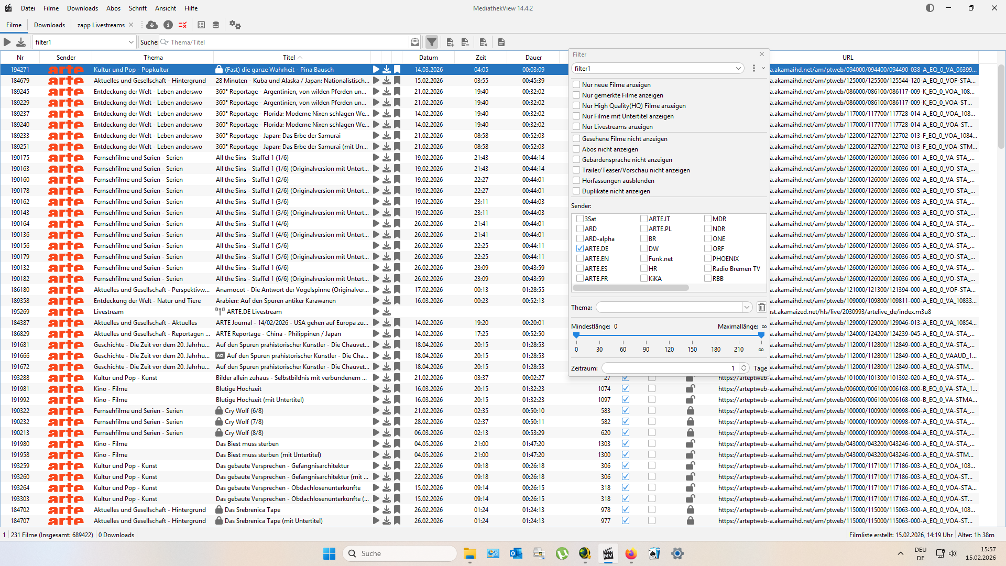Viewport: 1006px width, 566px height.
Task: Enable Nur neue Filme anzeigen
Action: pos(576,84)
